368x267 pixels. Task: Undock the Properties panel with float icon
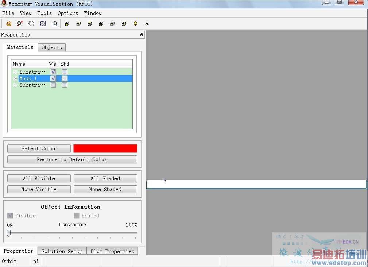coord(142,35)
